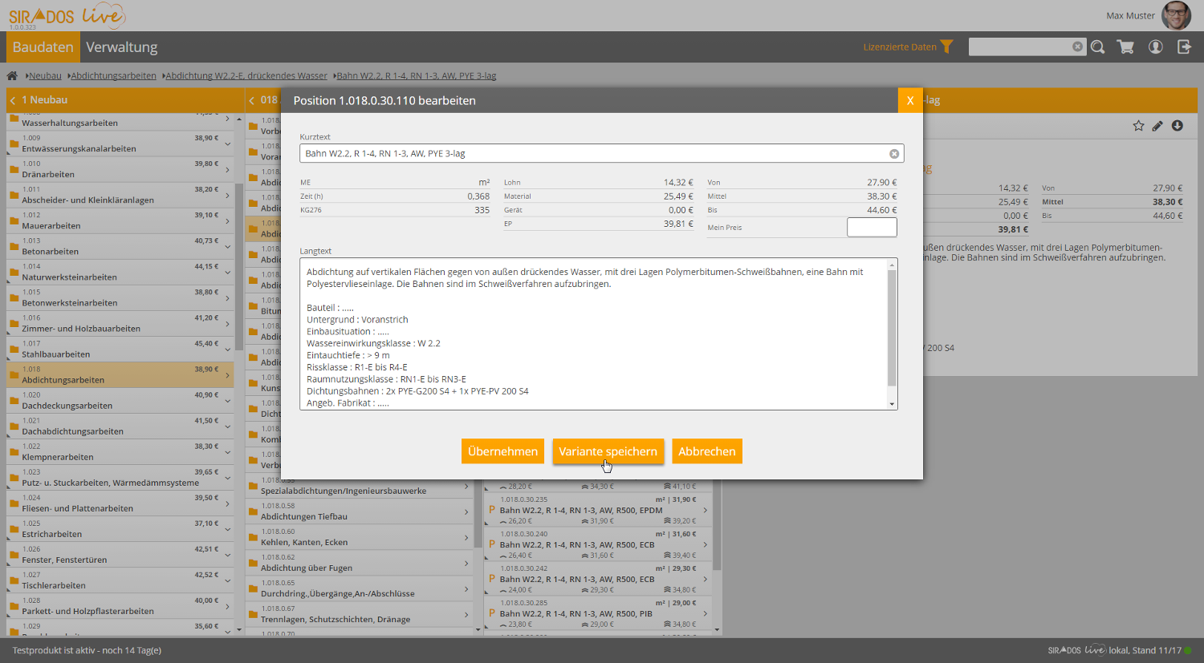
Task: Click the search magnifier icon
Action: click(1098, 47)
